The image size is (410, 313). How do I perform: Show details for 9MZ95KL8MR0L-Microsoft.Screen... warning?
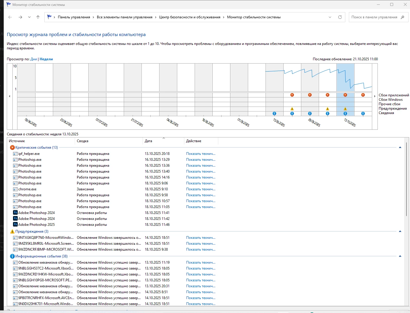click(201, 244)
